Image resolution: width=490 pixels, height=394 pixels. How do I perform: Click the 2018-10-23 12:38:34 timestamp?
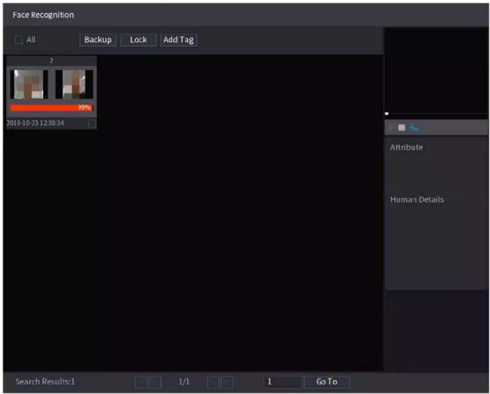pyautogui.click(x=35, y=123)
